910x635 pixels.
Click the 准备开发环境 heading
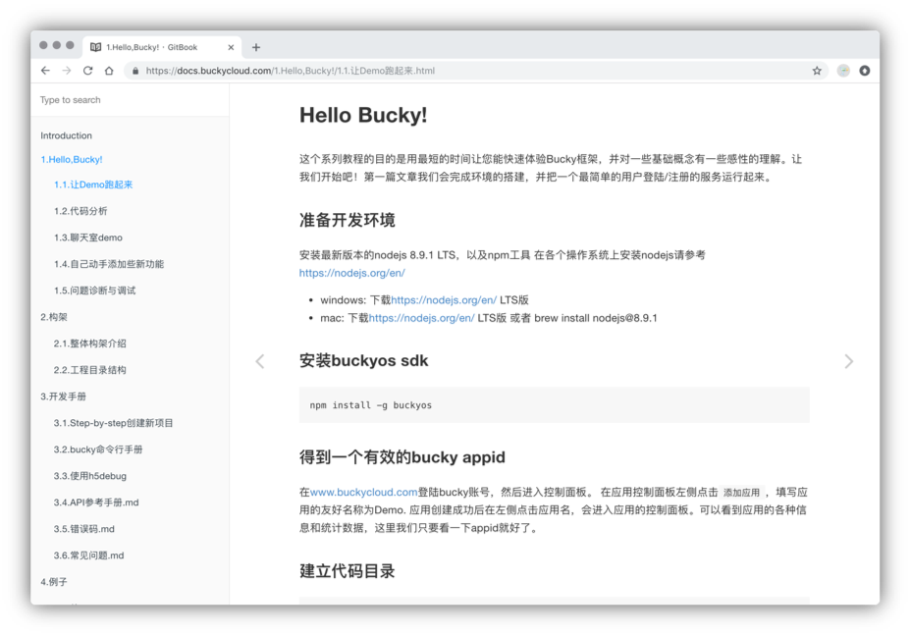[x=348, y=221]
